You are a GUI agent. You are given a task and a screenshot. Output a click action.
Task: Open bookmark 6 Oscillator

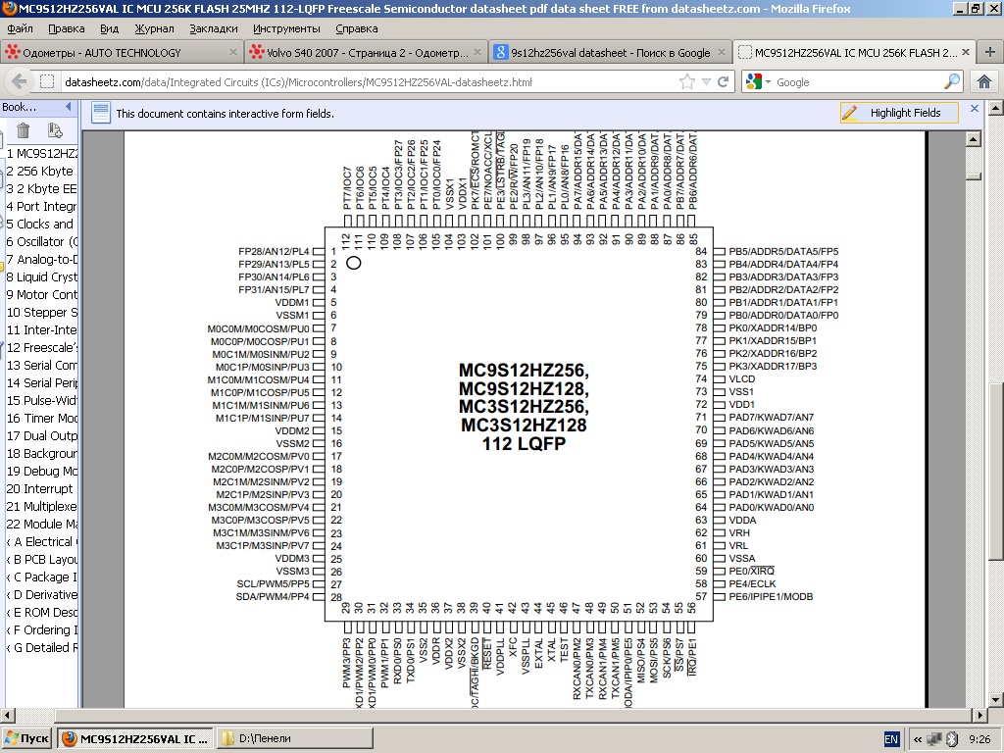click(x=40, y=241)
